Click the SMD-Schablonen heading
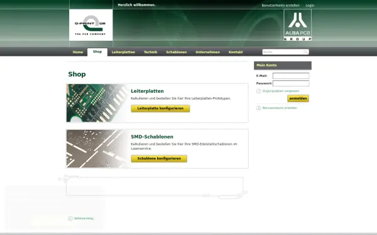The width and height of the screenshot is (377, 235). pos(152,137)
